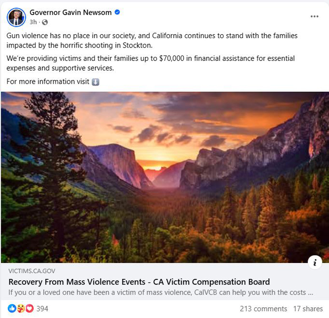
Task: Open the Recovery From Mass Violence Events headline
Action: 139,282
